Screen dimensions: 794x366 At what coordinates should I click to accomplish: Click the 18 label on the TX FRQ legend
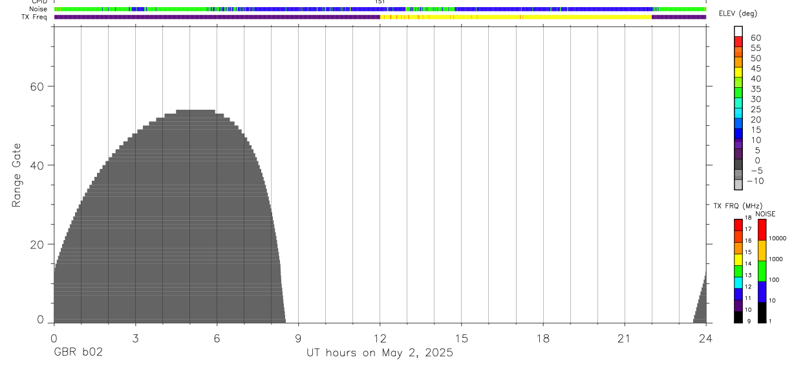(748, 218)
